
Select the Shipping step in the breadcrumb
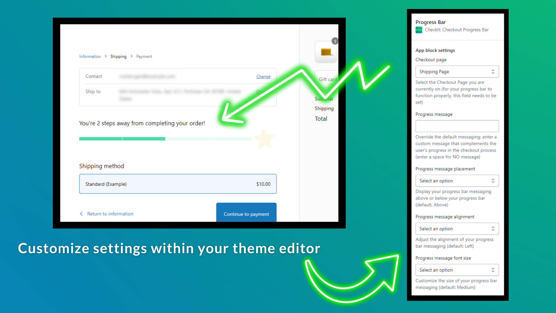point(118,56)
